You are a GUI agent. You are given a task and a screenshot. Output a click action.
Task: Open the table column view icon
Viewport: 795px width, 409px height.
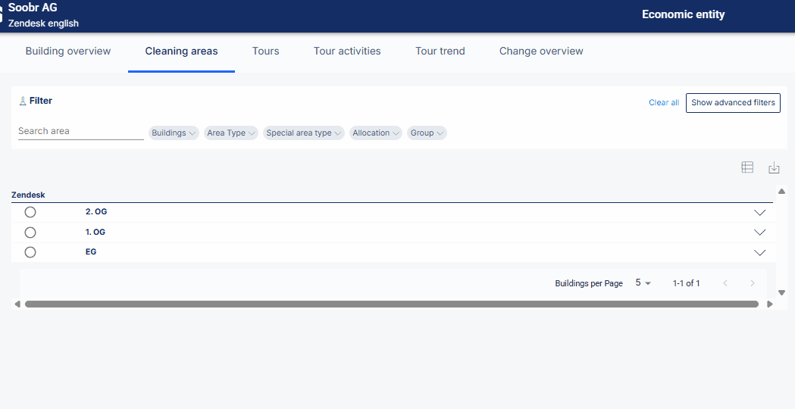(x=747, y=167)
